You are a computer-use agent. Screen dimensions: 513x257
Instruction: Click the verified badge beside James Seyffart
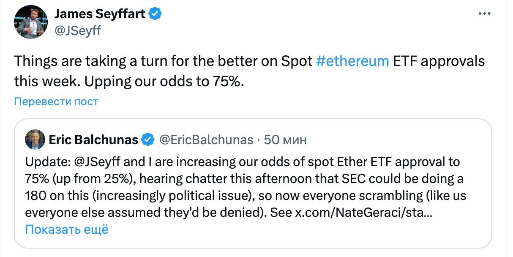click(155, 14)
